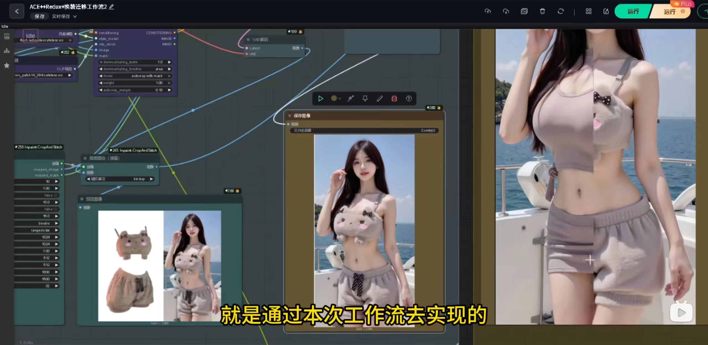Screen dimensions: 708x345
Task: Pin the node with the pushpin icon
Action: pos(365,98)
